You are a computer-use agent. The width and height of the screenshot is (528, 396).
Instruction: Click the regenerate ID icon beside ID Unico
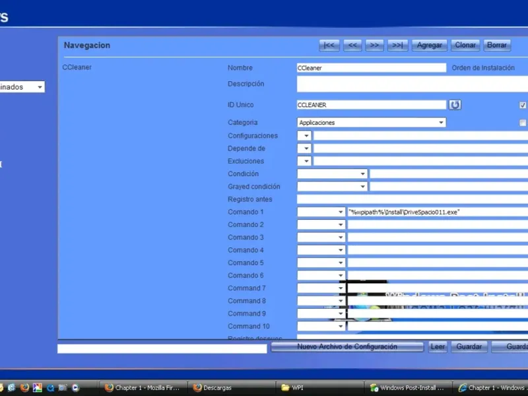[455, 105]
